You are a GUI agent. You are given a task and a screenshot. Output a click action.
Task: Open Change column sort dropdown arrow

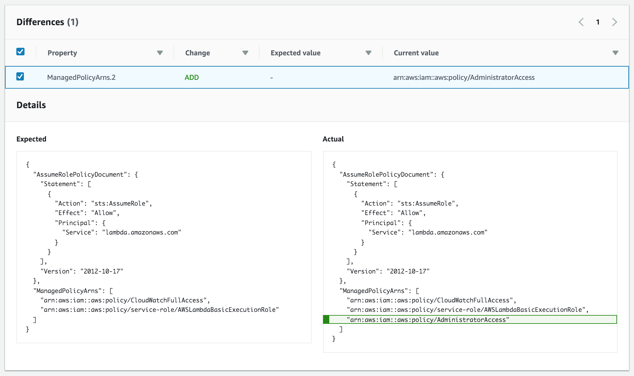click(245, 53)
